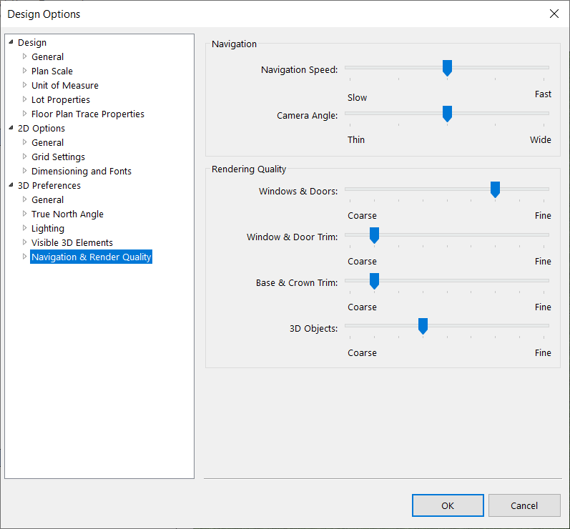Click the Navigation Speed slider handle

(x=447, y=69)
